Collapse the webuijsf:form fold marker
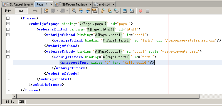This screenshot has height=106, width=222. point(8,57)
